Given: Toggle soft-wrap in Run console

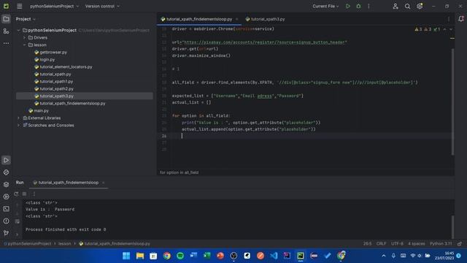Looking at the screenshot, I should coord(18,221).
